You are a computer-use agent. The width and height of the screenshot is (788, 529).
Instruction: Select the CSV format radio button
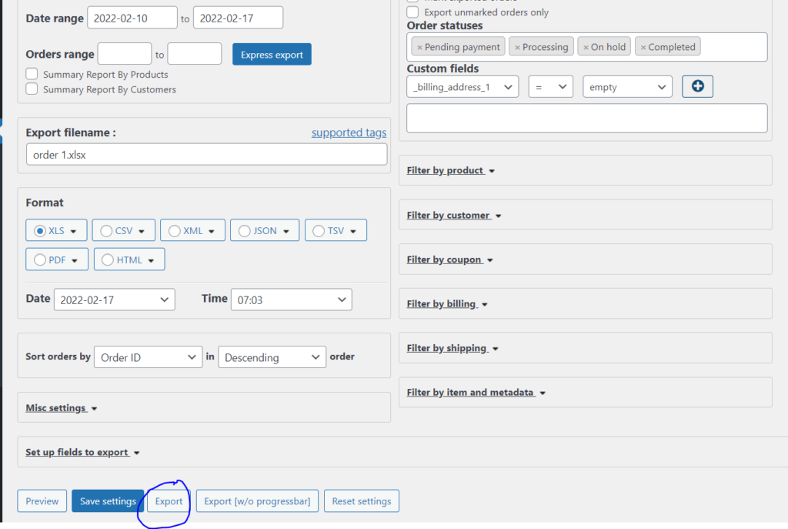tap(106, 231)
